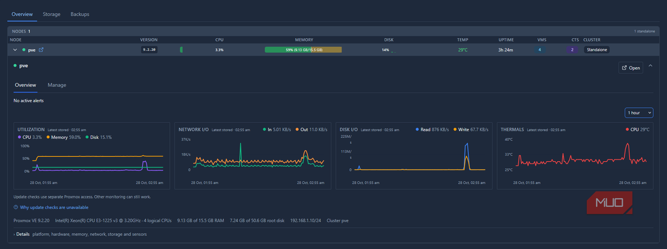Collapse pve panel with up chevron
Image resolution: width=667 pixels, height=249 pixels.
[x=650, y=68]
